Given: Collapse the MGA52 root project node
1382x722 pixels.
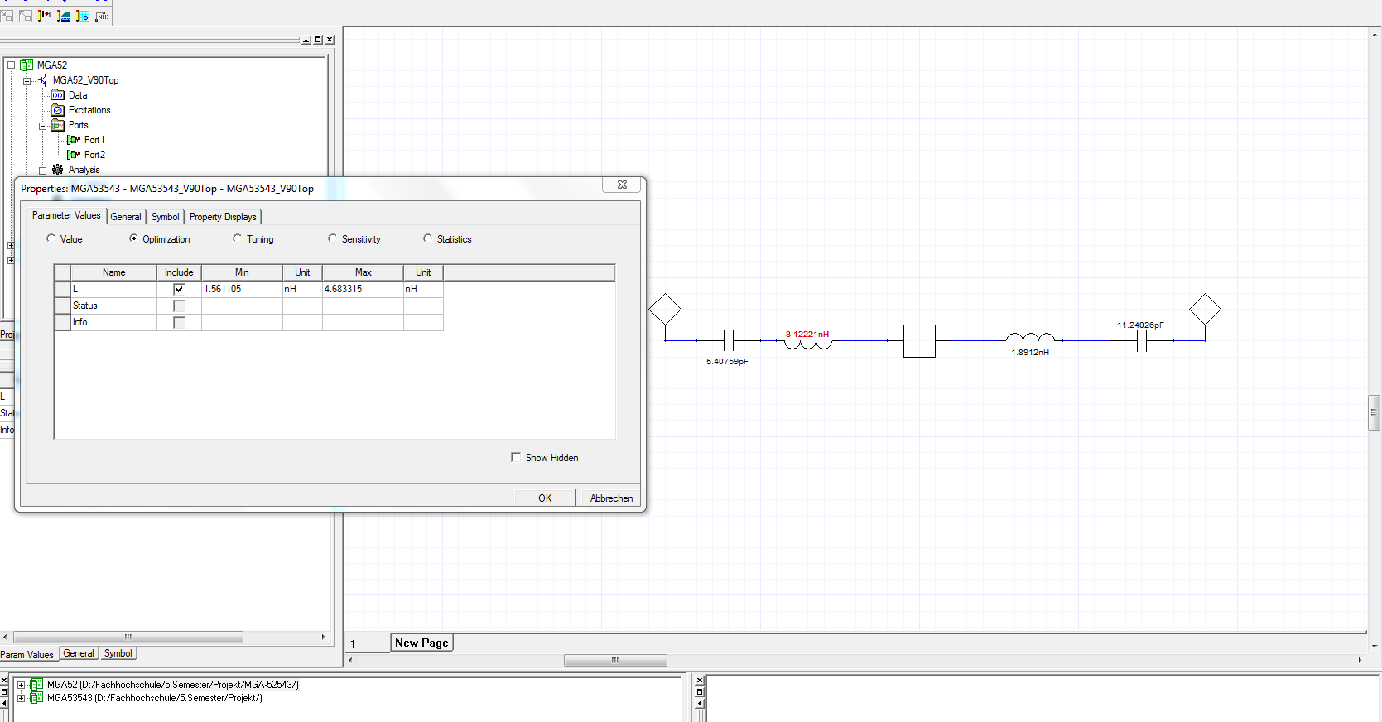Looking at the screenshot, I should (12, 65).
